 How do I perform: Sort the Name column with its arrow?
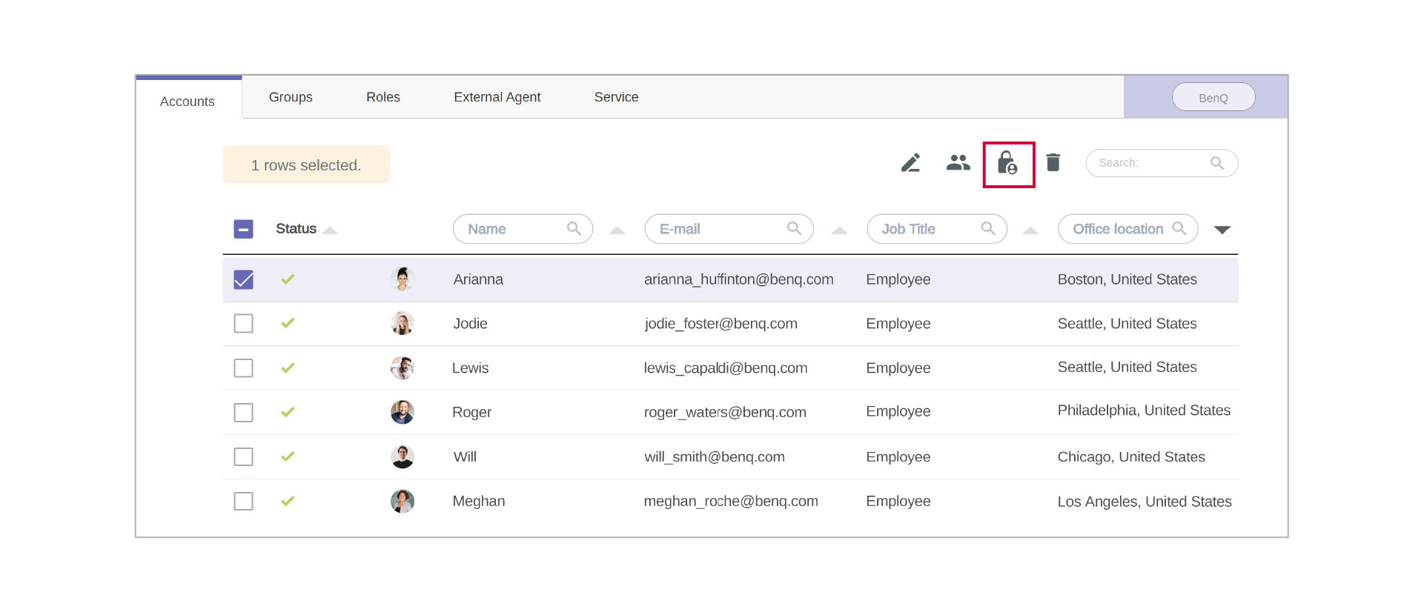[617, 230]
